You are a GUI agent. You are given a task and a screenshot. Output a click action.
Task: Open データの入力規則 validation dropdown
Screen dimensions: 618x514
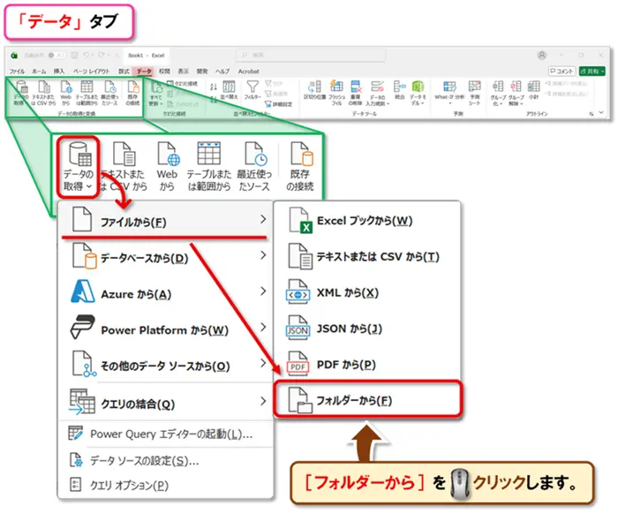click(x=377, y=93)
